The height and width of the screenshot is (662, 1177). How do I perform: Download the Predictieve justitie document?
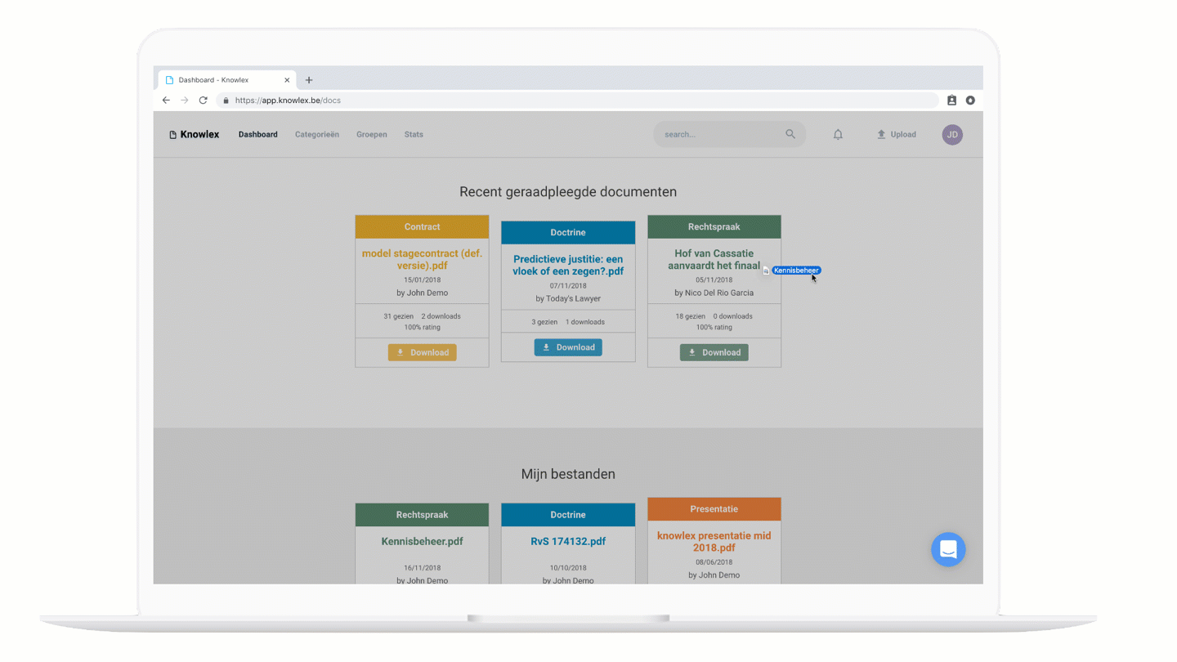click(568, 347)
